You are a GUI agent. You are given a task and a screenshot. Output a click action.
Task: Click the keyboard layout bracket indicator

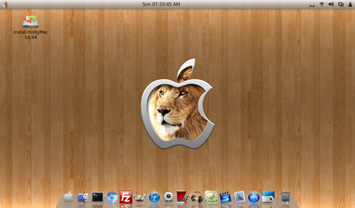tap(312, 5)
